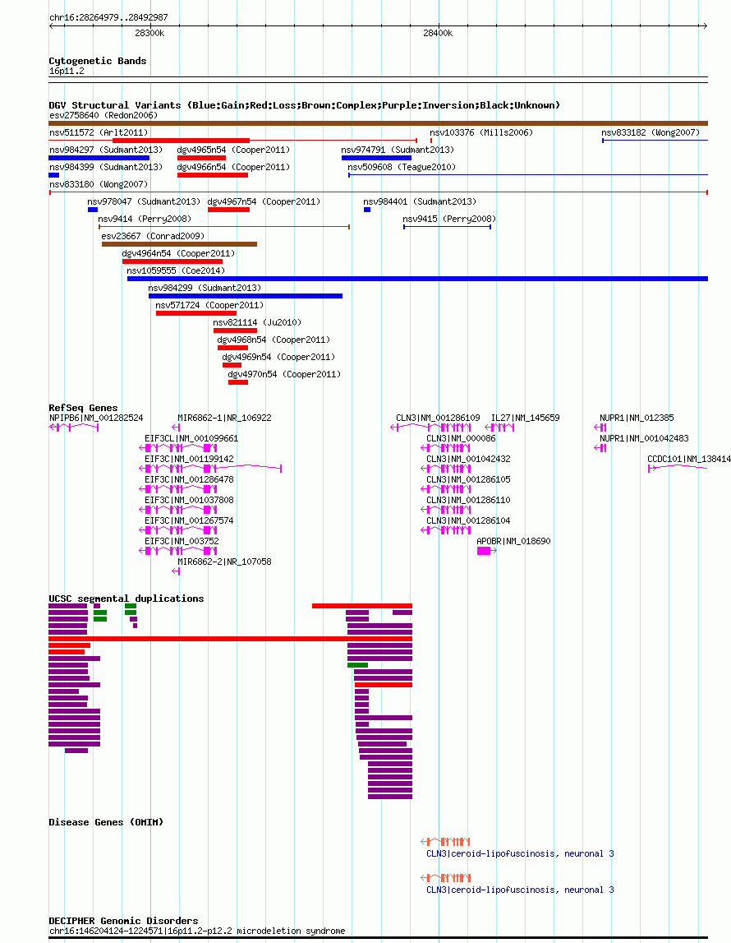The height and width of the screenshot is (943, 731).
Task: Click the dgv4965n54 (Cooper2011) label
Action: coord(233,150)
